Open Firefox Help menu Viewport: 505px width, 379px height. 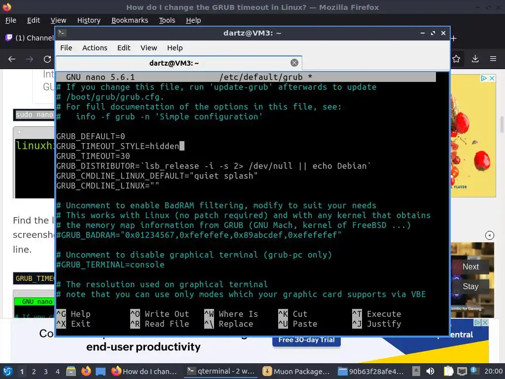click(x=193, y=20)
